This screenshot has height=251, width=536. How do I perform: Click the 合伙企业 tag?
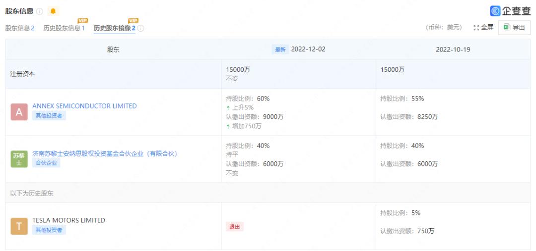[47, 163]
